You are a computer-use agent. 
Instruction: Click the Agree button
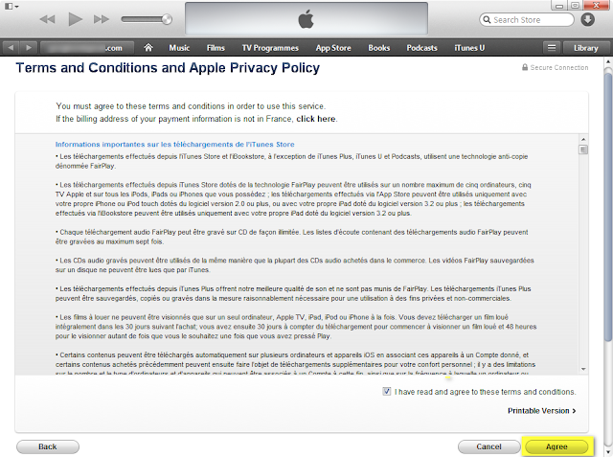[556, 446]
